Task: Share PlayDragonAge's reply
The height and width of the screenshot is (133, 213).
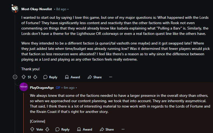Action: 107,130
